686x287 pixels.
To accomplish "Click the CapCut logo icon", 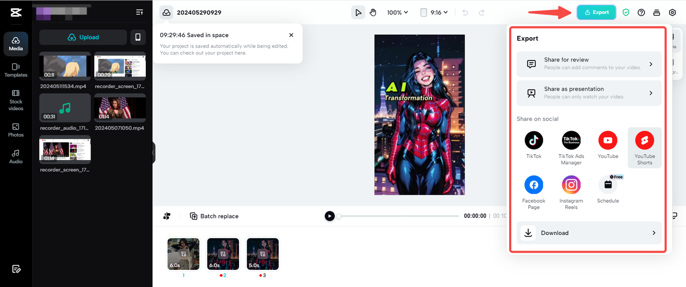I will pos(16,12).
